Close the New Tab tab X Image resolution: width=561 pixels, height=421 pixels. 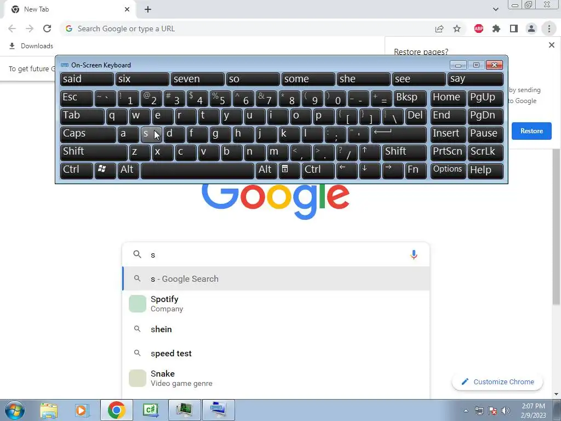127,9
